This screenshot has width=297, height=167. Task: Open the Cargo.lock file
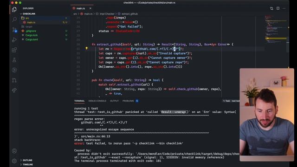32,35
